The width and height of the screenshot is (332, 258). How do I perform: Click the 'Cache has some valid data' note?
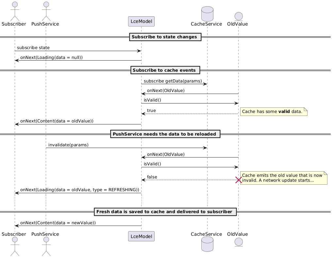pyautogui.click(x=274, y=112)
